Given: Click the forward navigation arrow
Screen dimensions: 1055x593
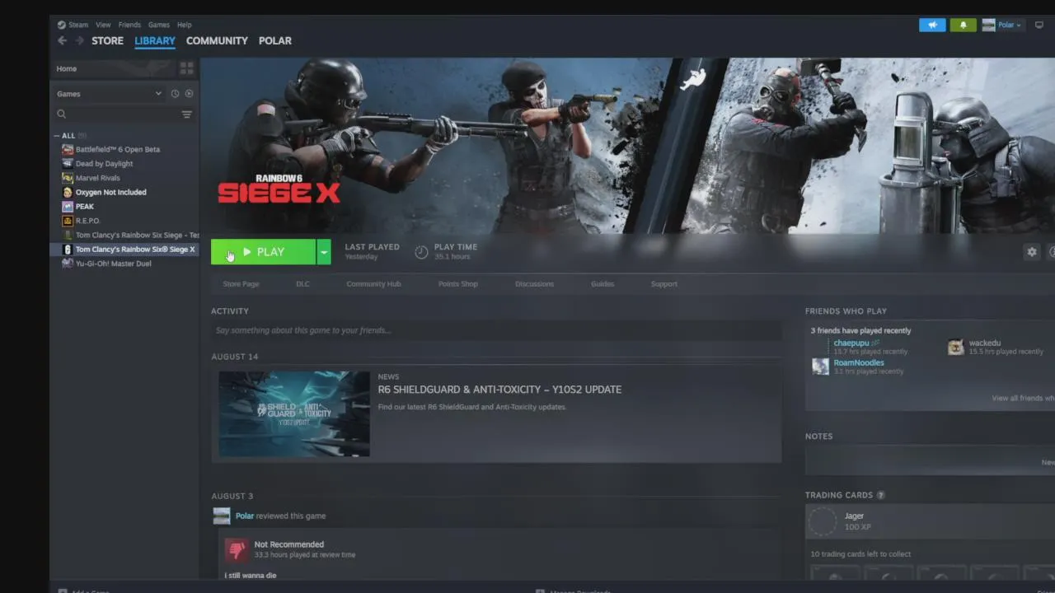Looking at the screenshot, I should [79, 40].
